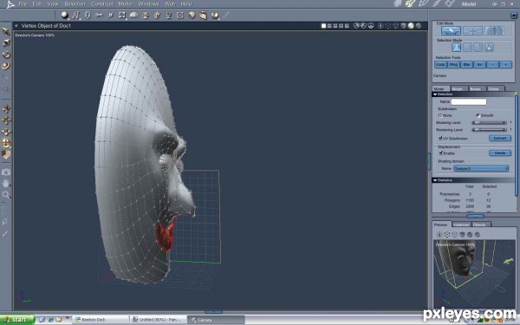Click the Ring selection tool button
This screenshot has height=325, width=520.
point(453,65)
